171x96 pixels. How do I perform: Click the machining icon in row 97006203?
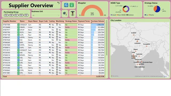[57, 60]
